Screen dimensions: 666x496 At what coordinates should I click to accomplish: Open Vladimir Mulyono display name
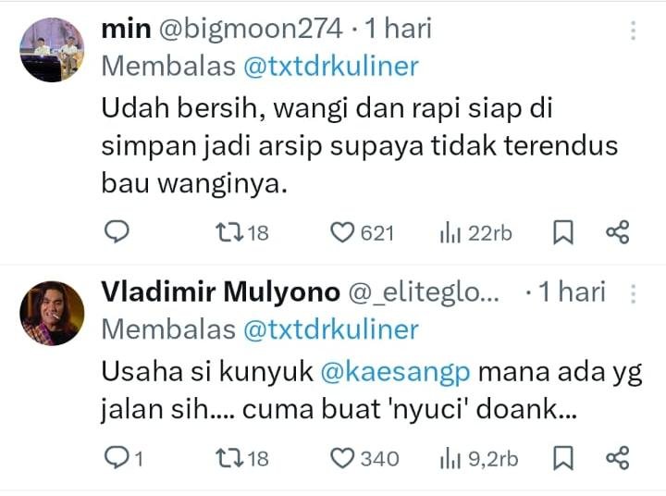[218, 291]
